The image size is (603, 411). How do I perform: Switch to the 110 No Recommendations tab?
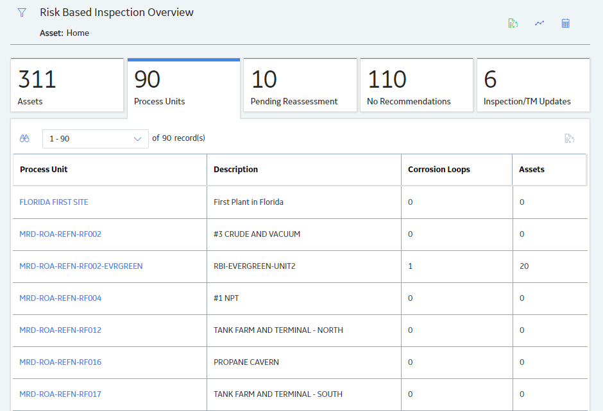[416, 85]
